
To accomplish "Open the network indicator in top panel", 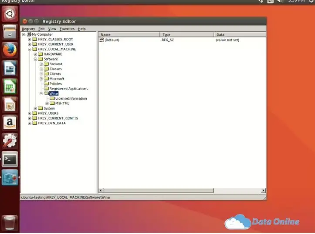I will tap(261, 1).
